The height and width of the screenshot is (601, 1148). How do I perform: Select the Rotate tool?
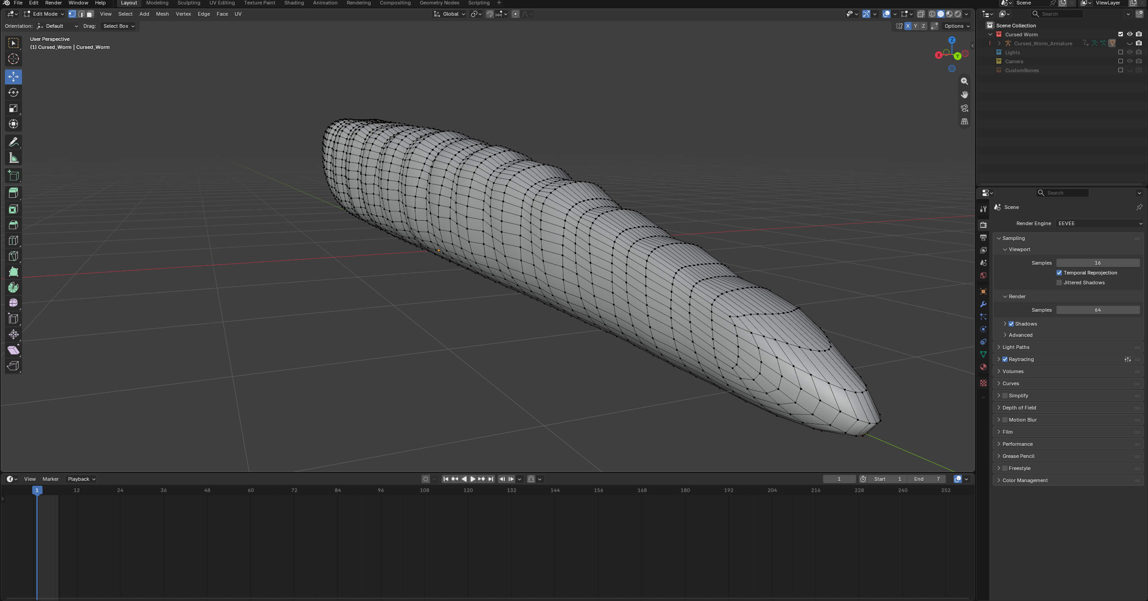pos(13,92)
